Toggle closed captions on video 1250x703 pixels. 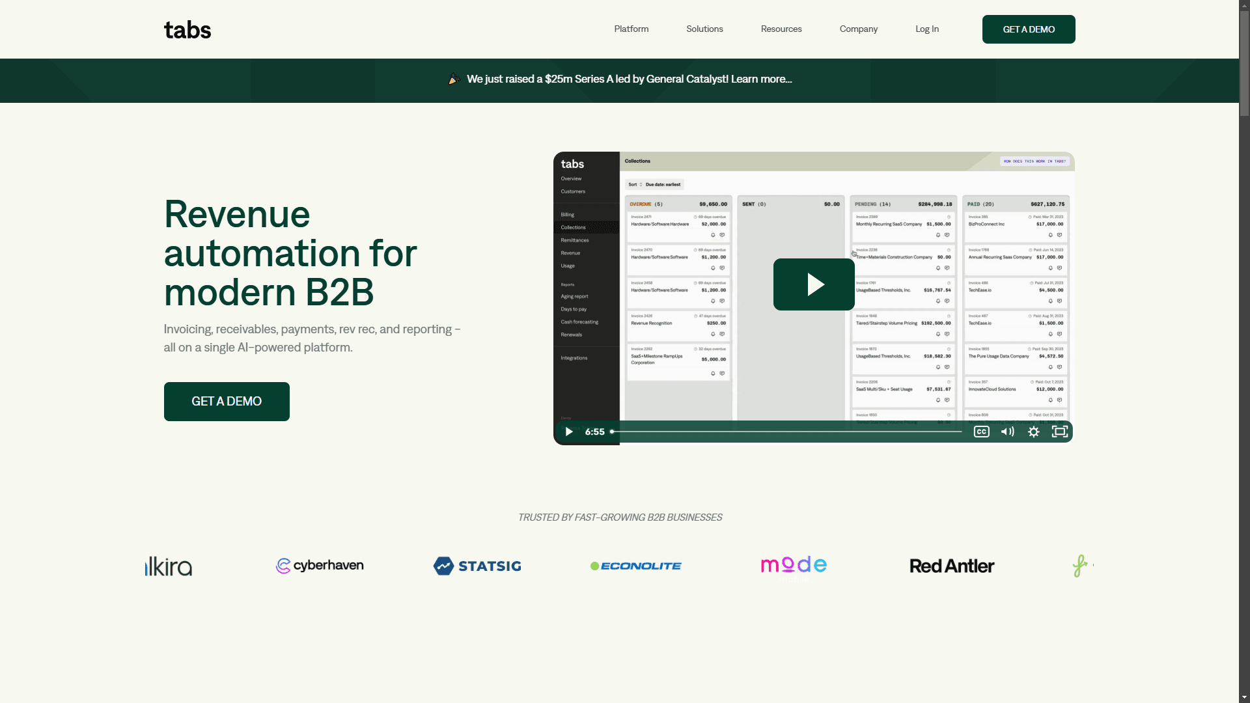pos(981,432)
